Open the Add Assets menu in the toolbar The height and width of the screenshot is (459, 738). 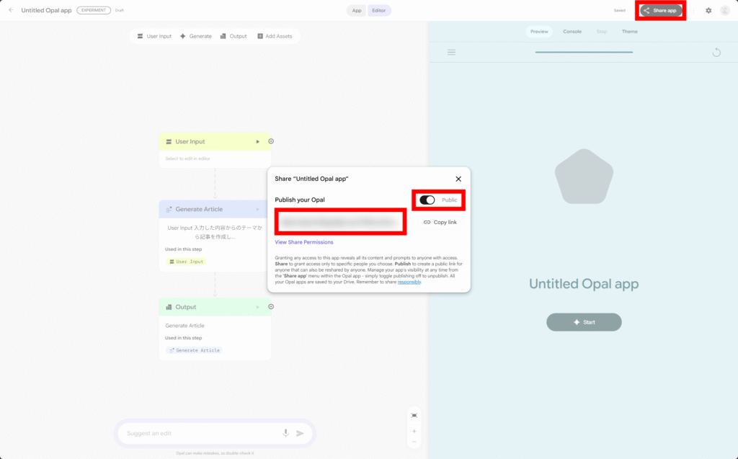(275, 36)
